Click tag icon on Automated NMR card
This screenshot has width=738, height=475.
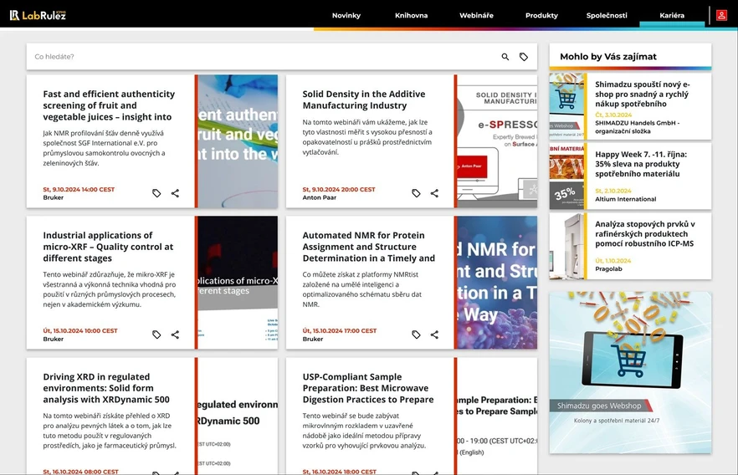416,335
